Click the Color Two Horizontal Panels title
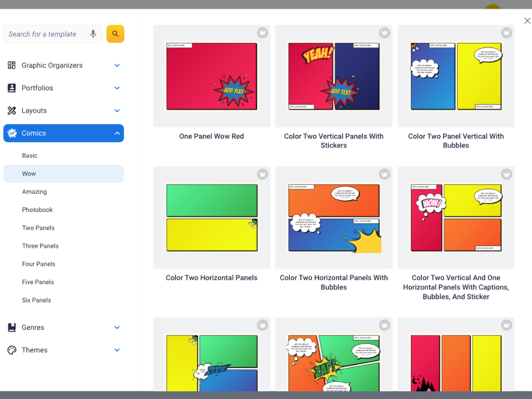This screenshot has height=399, width=532. (x=212, y=277)
